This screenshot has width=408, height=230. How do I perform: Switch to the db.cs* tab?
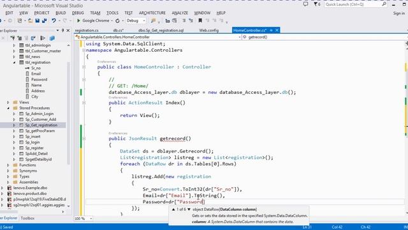[x=119, y=31]
